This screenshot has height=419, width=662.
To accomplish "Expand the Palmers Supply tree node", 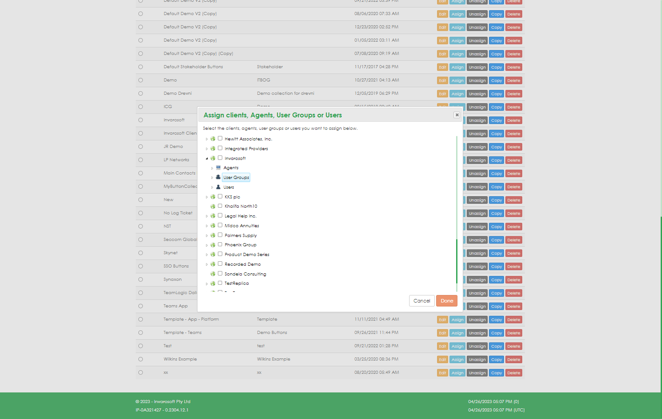I will tap(207, 236).
